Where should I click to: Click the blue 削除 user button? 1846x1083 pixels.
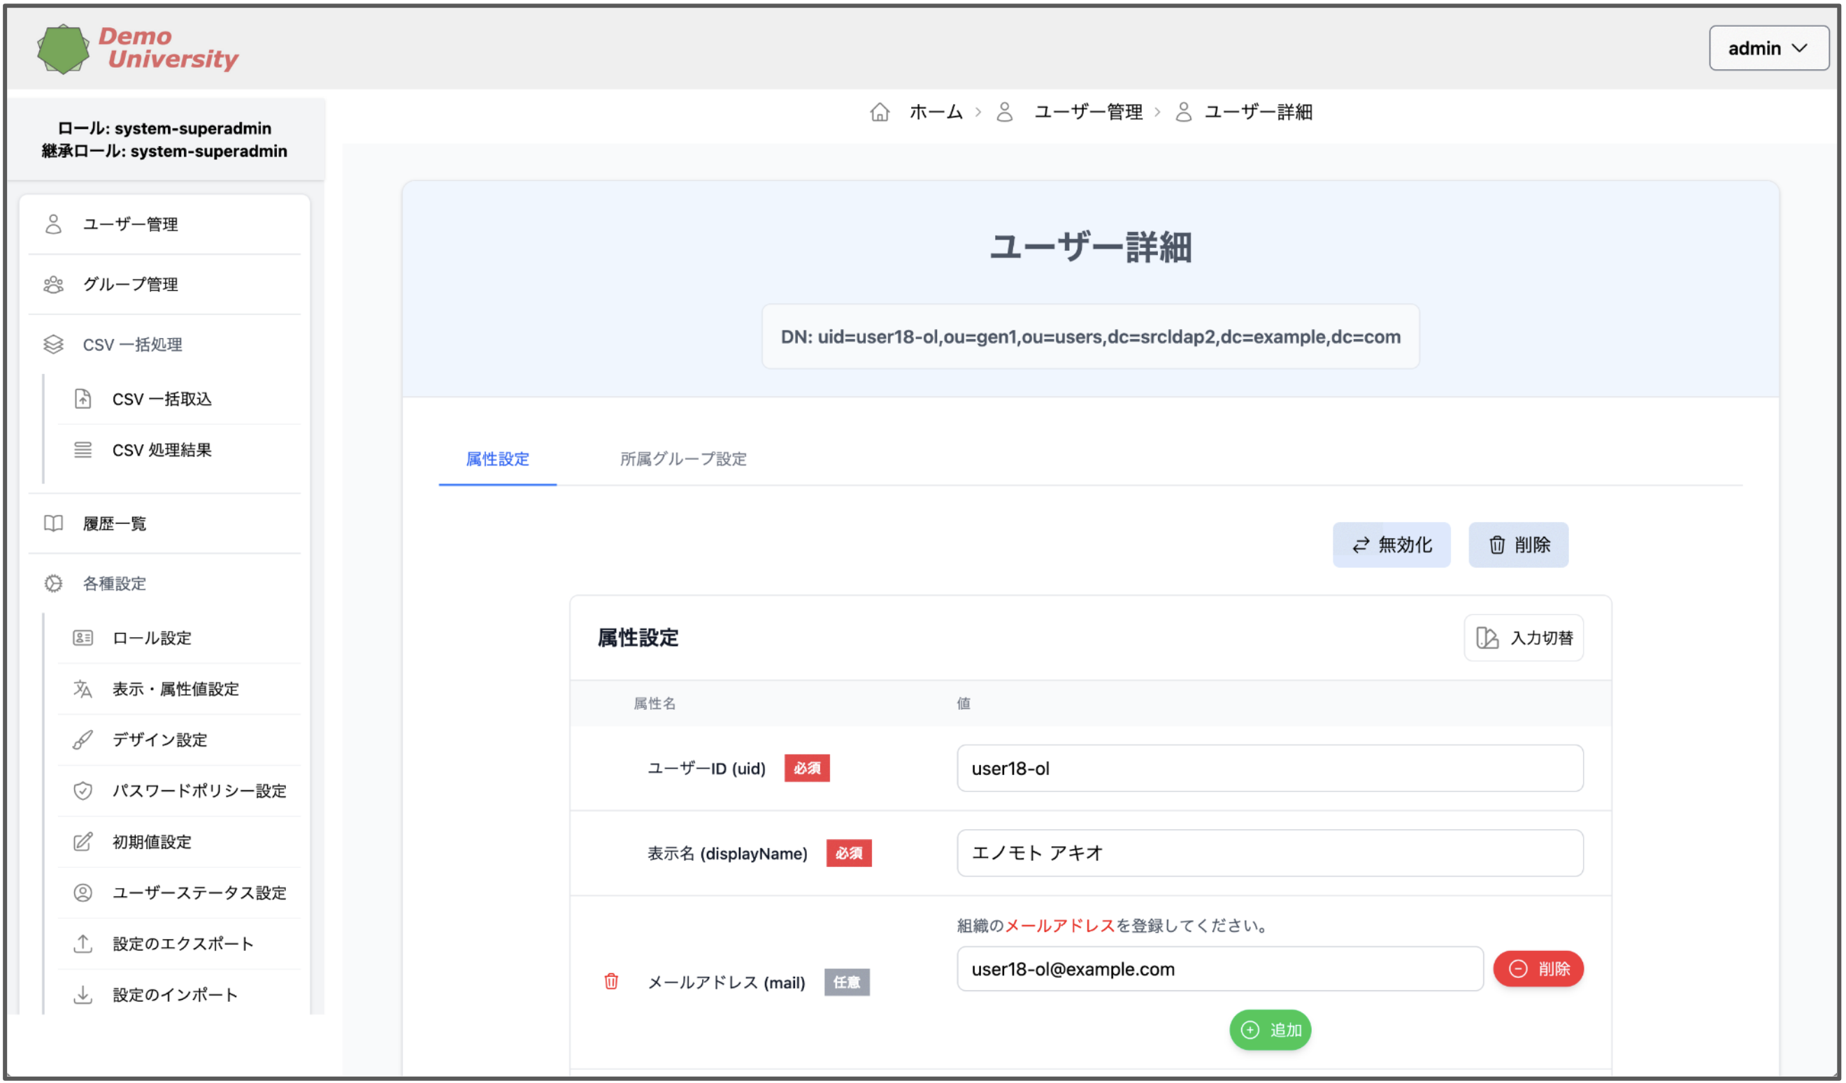click(1519, 545)
